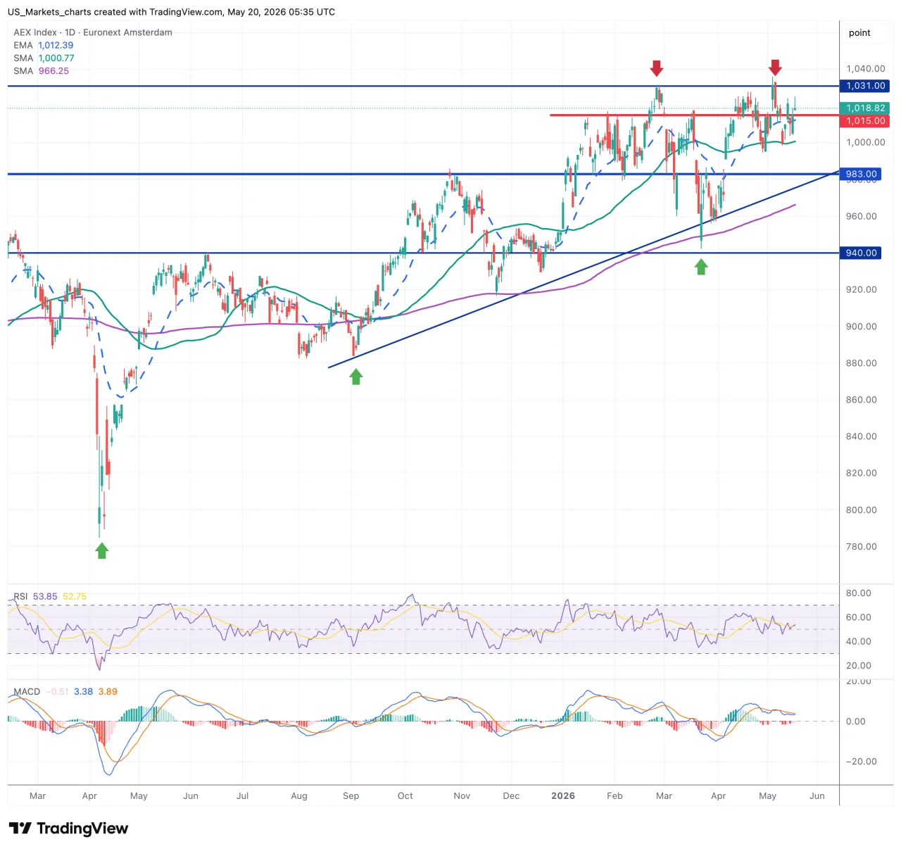Click the Dec label on the time axis

click(511, 795)
